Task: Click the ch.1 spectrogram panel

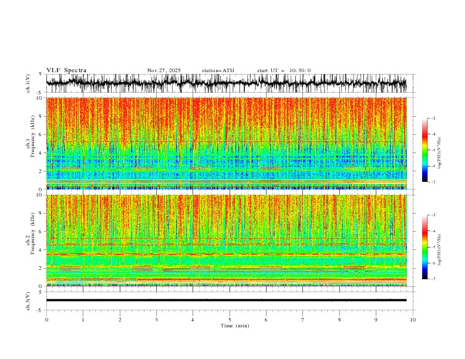Action: (226, 143)
